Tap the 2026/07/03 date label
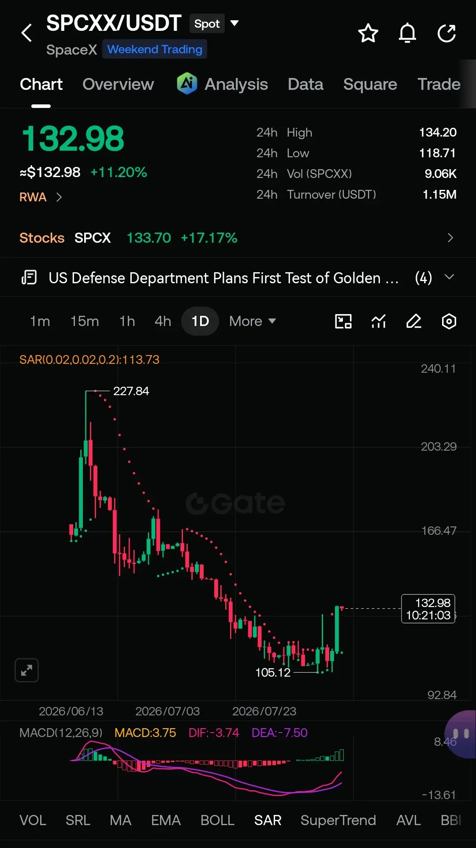Image resolution: width=476 pixels, height=848 pixels. [167, 711]
